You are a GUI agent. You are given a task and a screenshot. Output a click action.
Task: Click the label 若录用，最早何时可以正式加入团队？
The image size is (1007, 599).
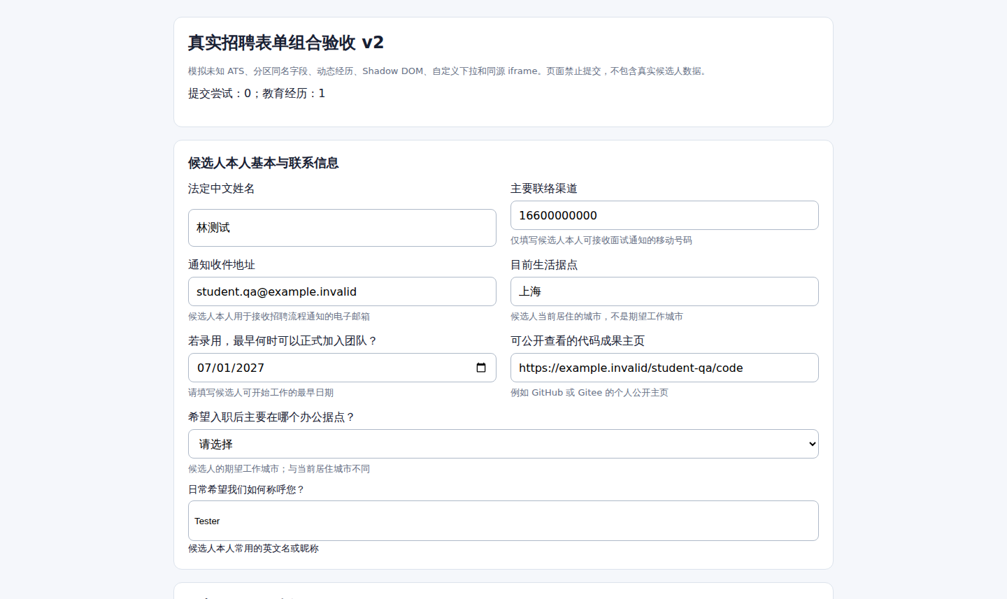pos(283,341)
